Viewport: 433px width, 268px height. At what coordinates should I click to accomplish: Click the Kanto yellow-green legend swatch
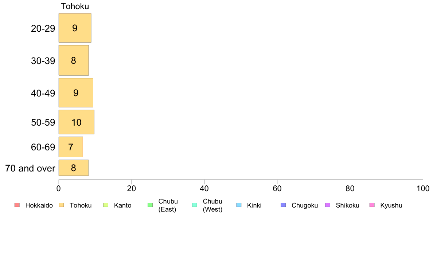pyautogui.click(x=106, y=205)
